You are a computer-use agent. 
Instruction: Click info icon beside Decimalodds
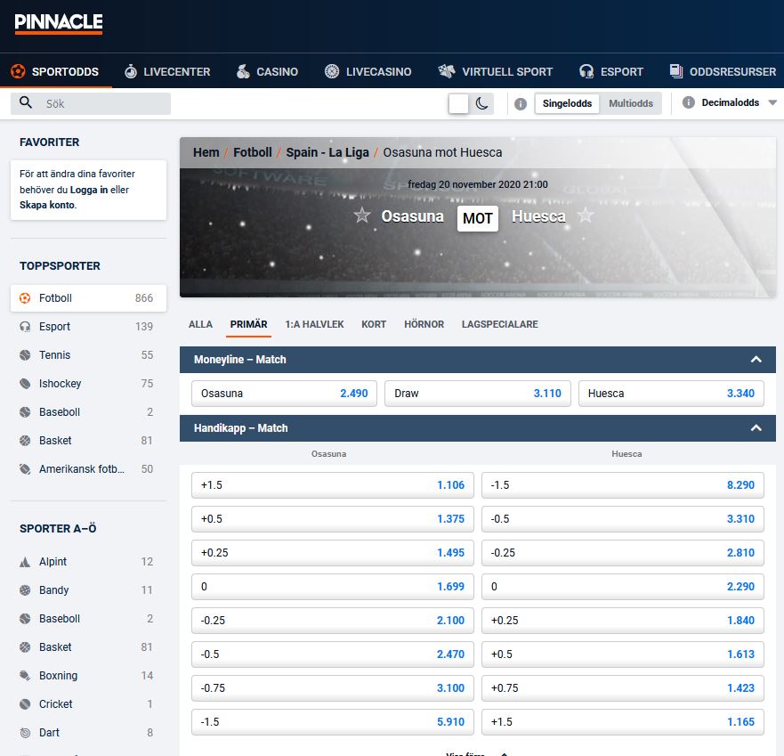688,102
